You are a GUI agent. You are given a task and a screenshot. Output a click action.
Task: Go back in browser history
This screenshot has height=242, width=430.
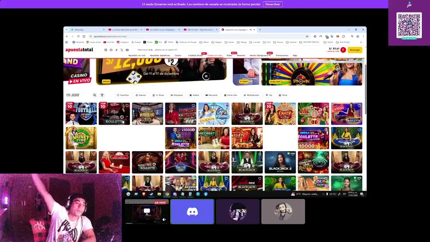pyautogui.click(x=67, y=36)
